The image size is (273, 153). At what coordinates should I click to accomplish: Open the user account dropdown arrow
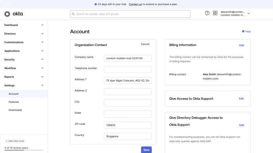[x=248, y=13]
